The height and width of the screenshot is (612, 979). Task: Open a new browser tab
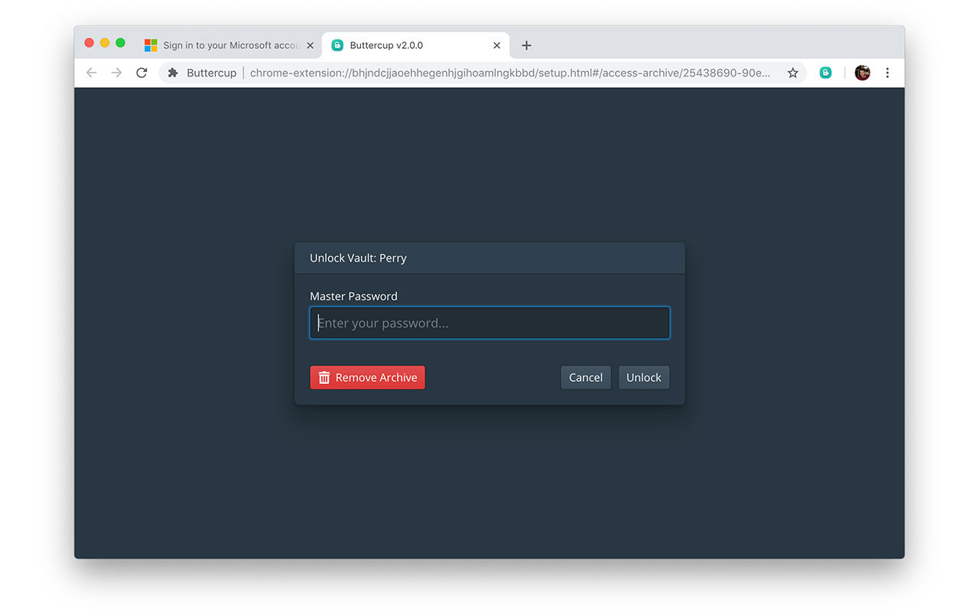526,45
